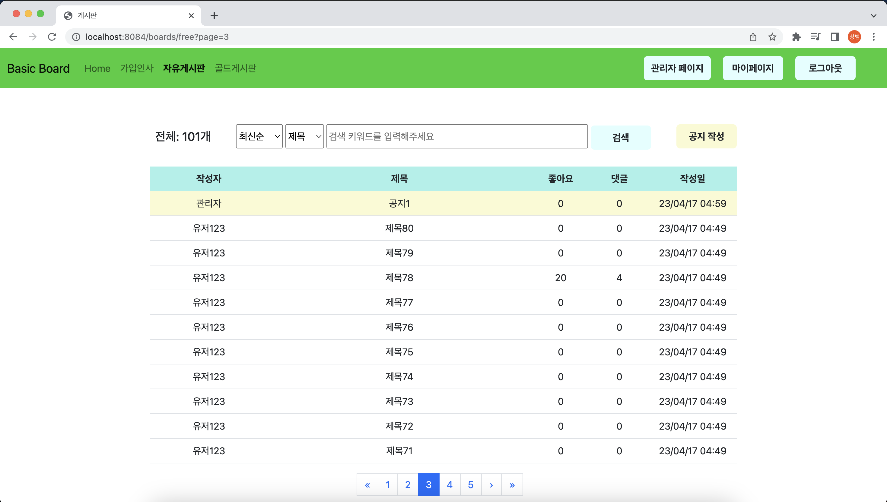Click the browser back arrow
Viewport: 887px width, 502px height.
coord(13,37)
